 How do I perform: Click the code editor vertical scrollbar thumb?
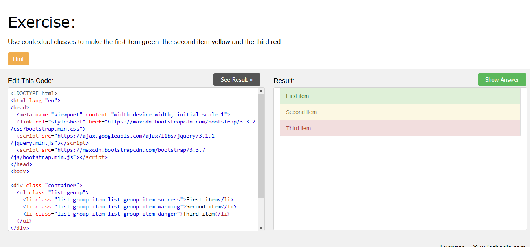[x=261, y=146]
